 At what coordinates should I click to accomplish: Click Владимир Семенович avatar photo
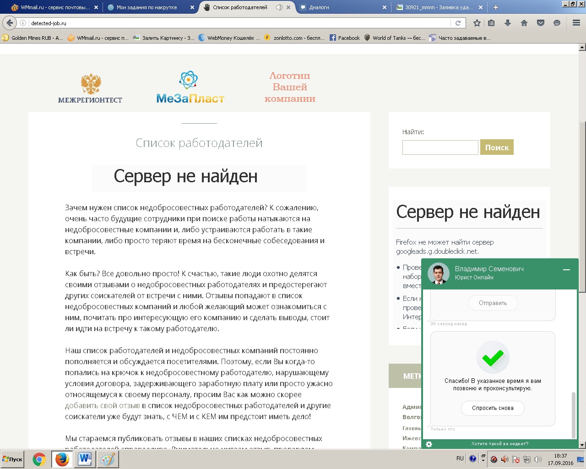pos(438,273)
